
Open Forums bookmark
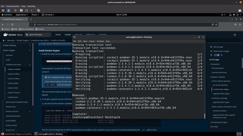pyautogui.click(x=39, y=29)
